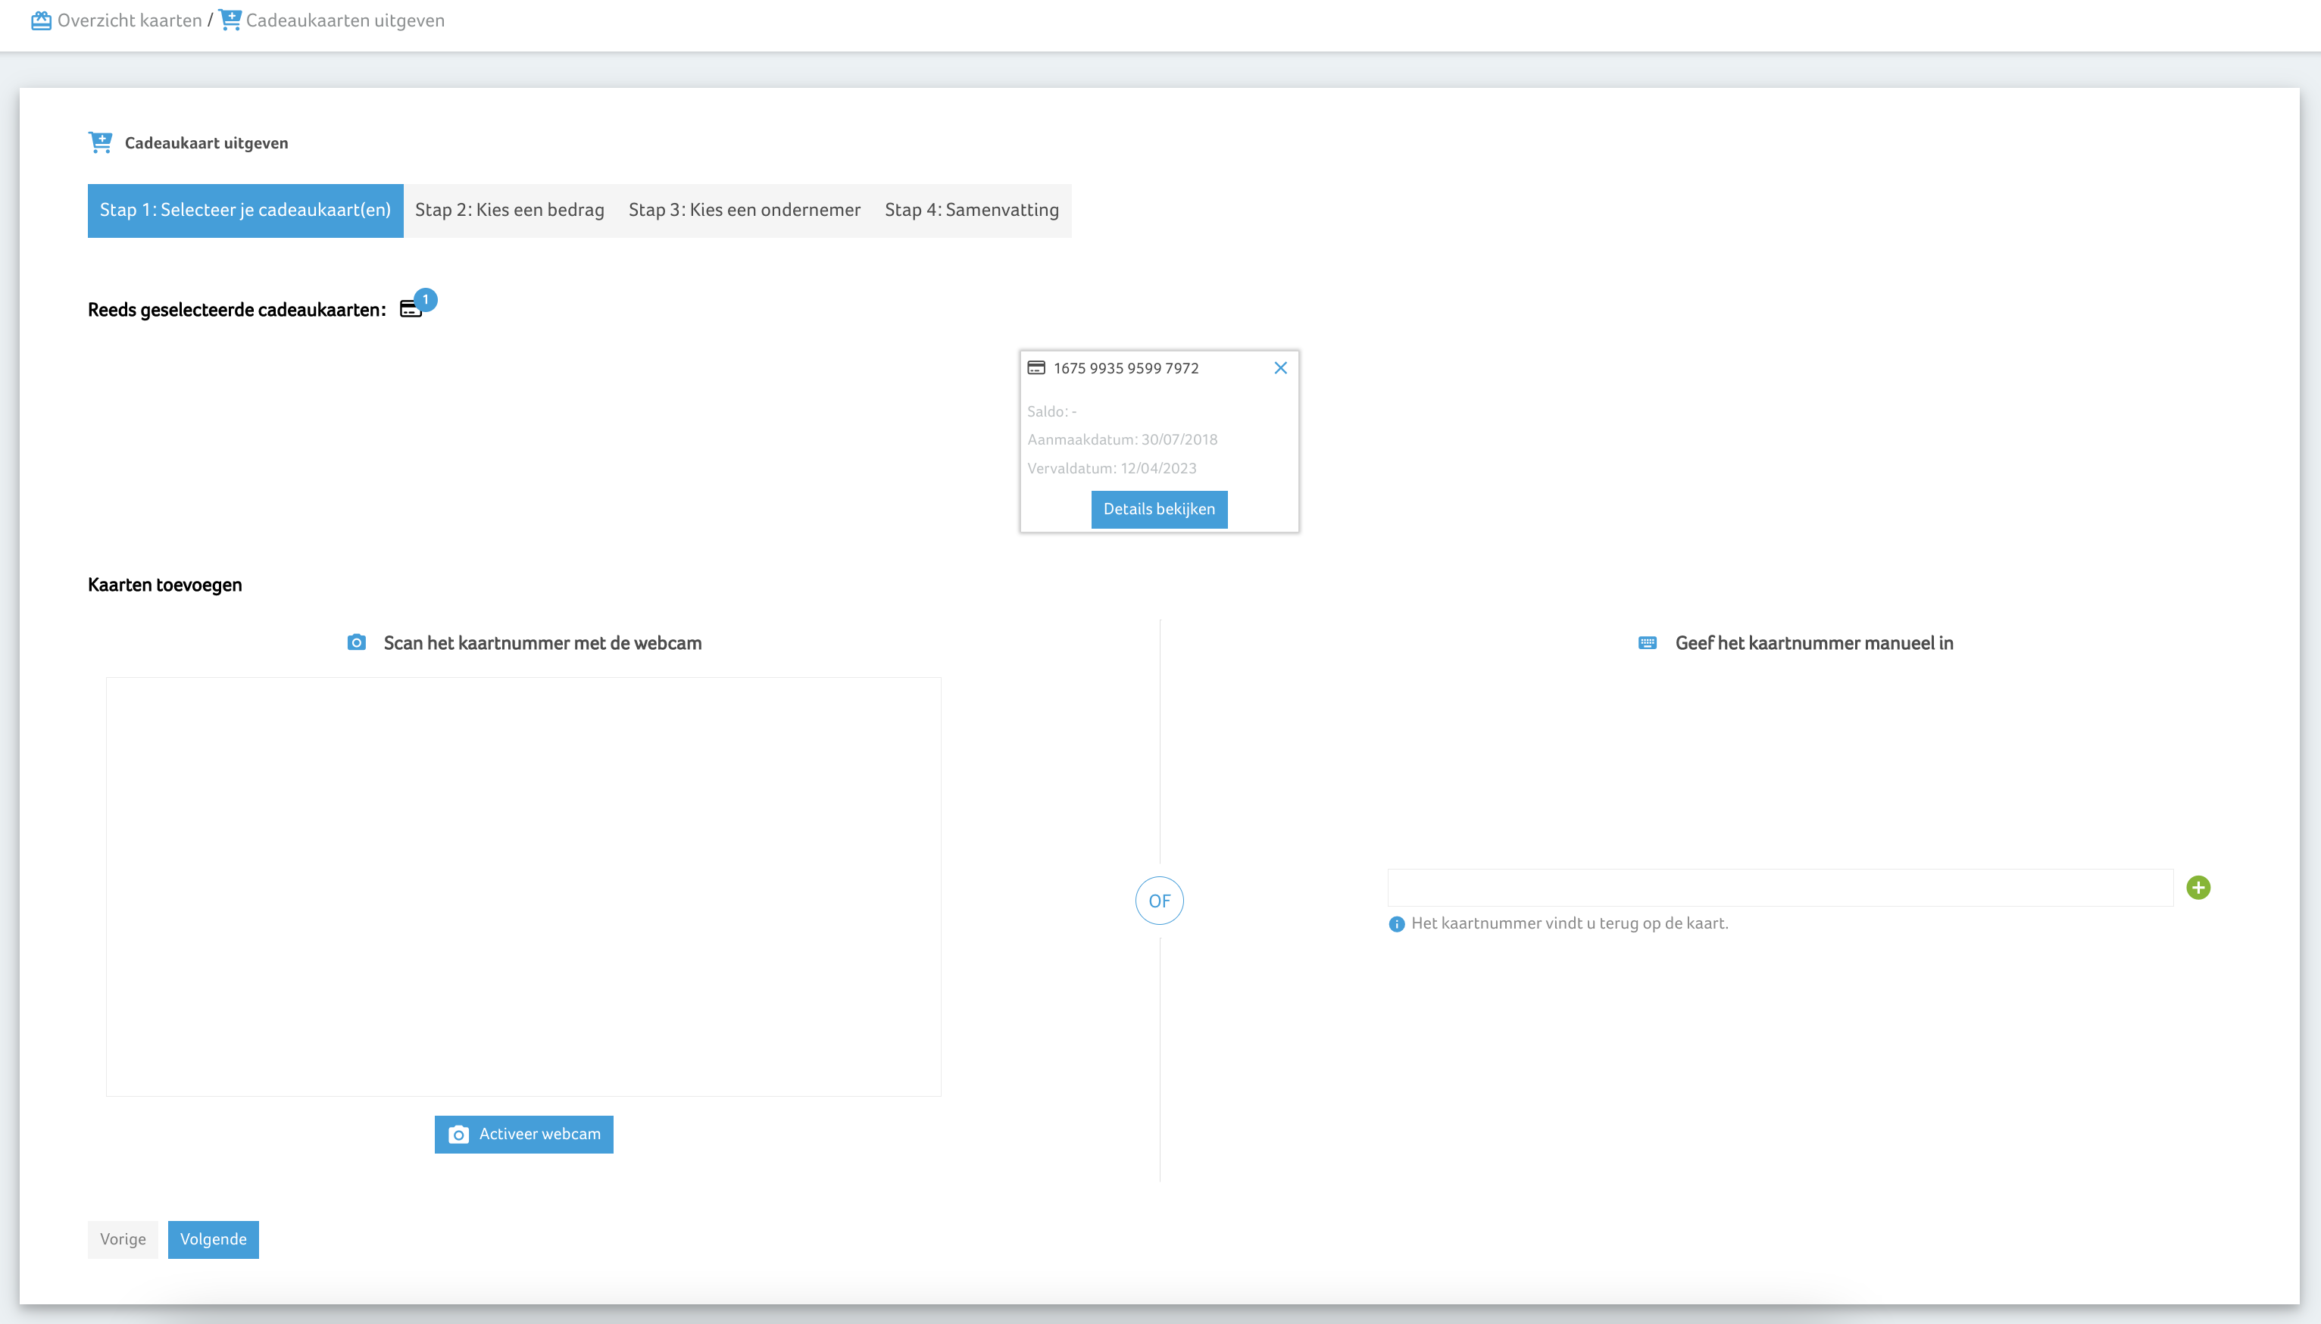Go to Stap 3: Kies een ondernemer
This screenshot has width=2321, height=1324.
744,210
